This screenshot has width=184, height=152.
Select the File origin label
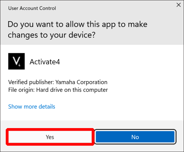pos(21,90)
